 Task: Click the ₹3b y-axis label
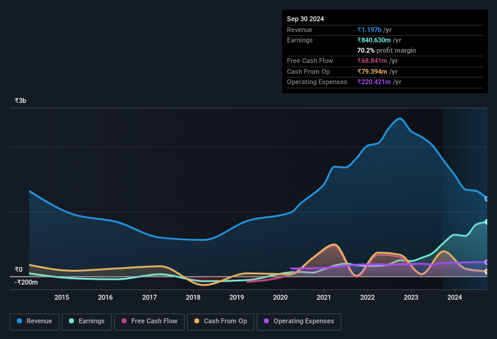21,100
